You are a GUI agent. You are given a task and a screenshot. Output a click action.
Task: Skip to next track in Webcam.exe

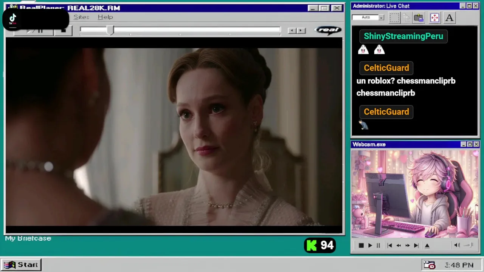(416, 246)
